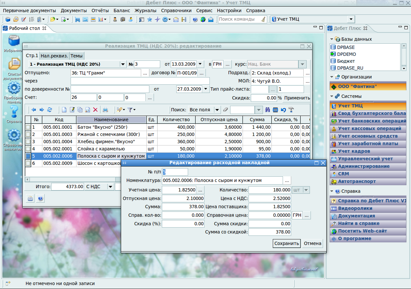Click the new blank document icon in table toolbar

click(64, 110)
